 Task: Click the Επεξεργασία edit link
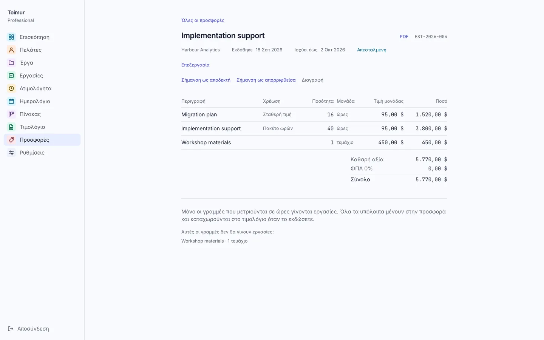click(195, 65)
